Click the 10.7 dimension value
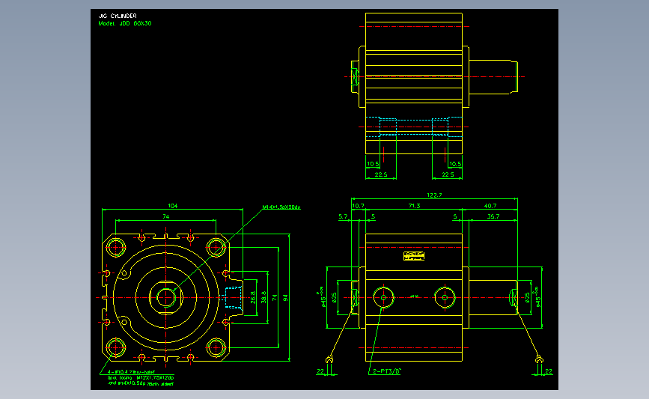Image resolution: width=649 pixels, height=399 pixels. tap(358, 206)
